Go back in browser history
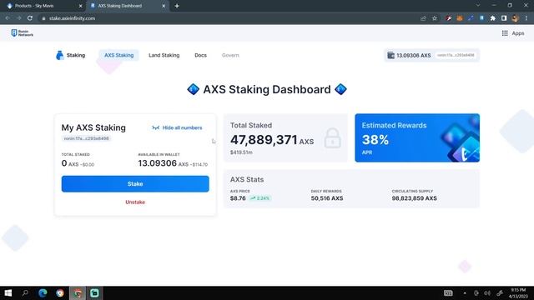The image size is (534, 300). 8,18
